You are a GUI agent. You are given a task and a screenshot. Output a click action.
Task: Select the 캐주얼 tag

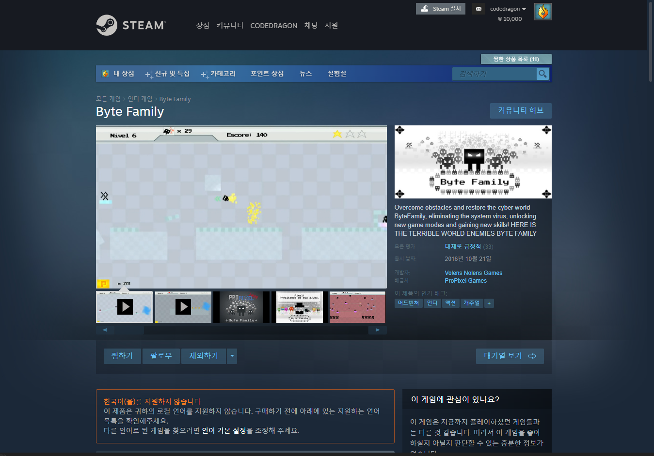point(472,303)
